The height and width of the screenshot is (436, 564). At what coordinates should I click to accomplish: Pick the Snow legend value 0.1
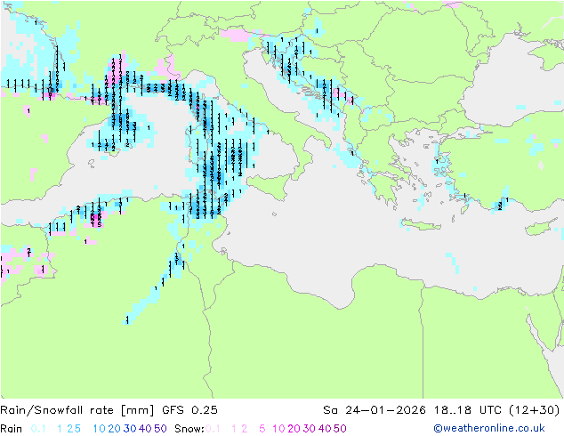tap(213, 429)
